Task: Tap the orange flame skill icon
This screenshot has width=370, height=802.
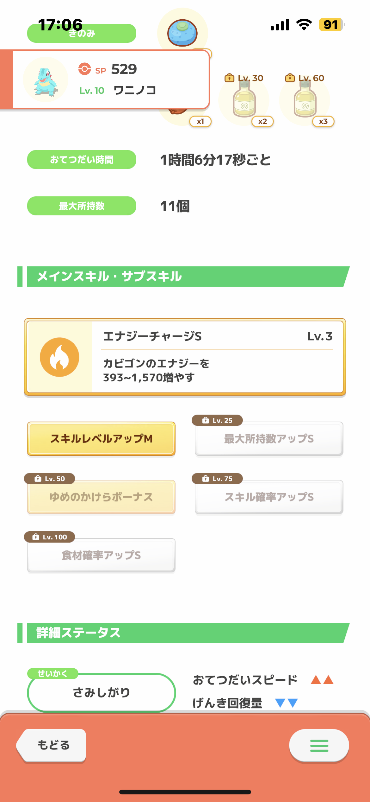Action: [59, 357]
